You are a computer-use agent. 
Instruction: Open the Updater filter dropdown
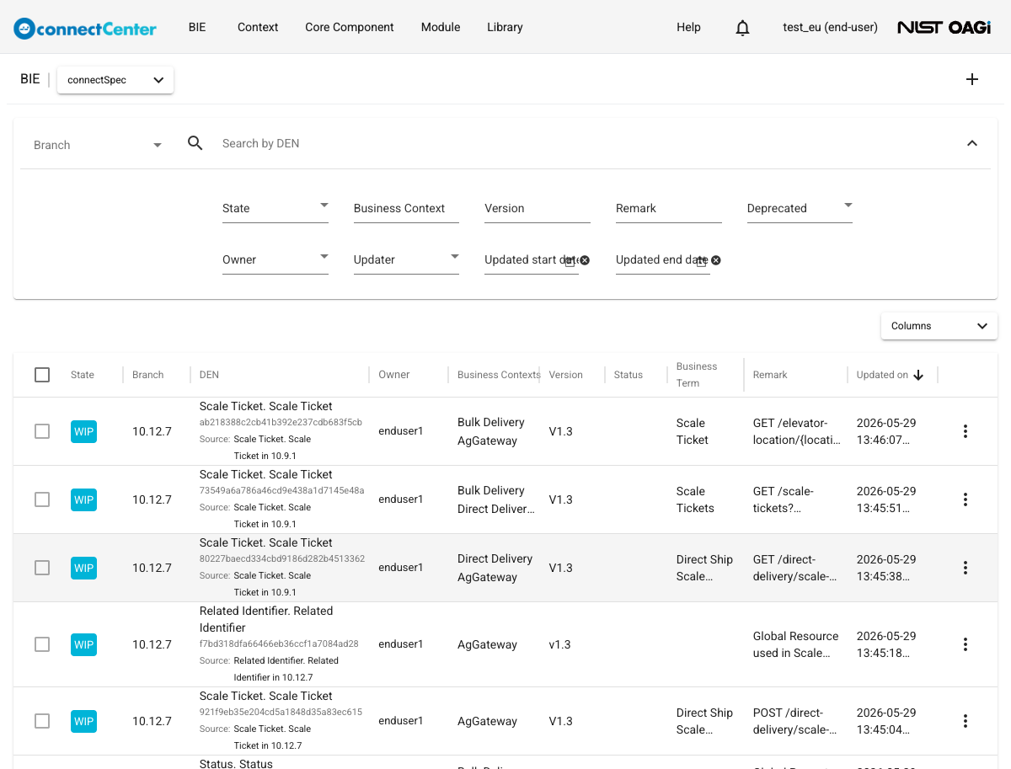point(406,259)
